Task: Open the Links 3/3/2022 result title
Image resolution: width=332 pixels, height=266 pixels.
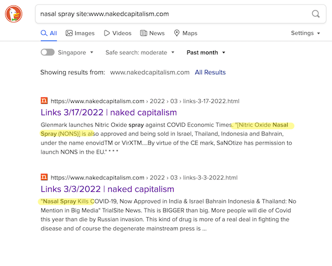Action: (x=107, y=189)
